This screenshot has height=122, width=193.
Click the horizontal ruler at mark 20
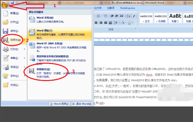tap(139, 40)
